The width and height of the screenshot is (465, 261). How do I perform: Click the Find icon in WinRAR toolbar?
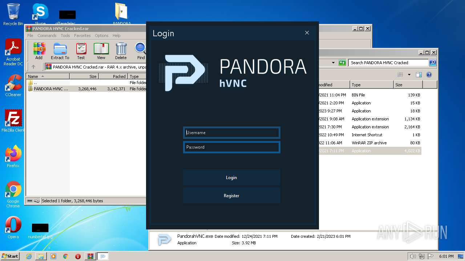click(141, 51)
